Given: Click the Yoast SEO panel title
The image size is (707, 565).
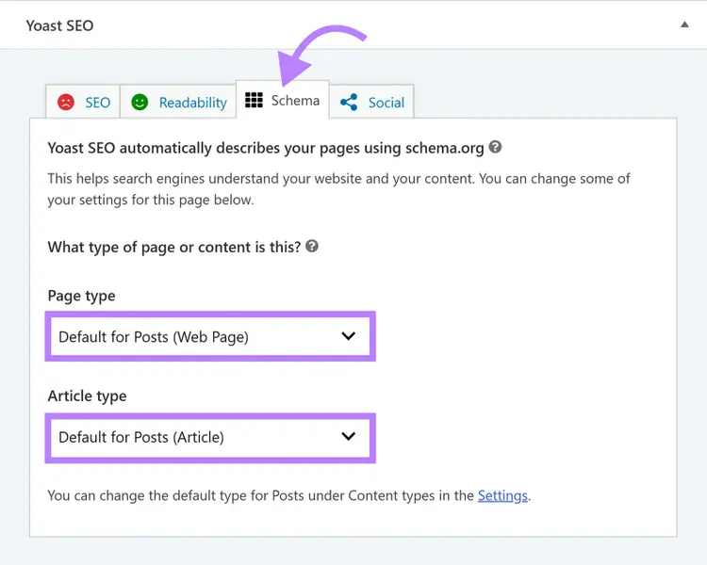Looking at the screenshot, I should [59, 25].
